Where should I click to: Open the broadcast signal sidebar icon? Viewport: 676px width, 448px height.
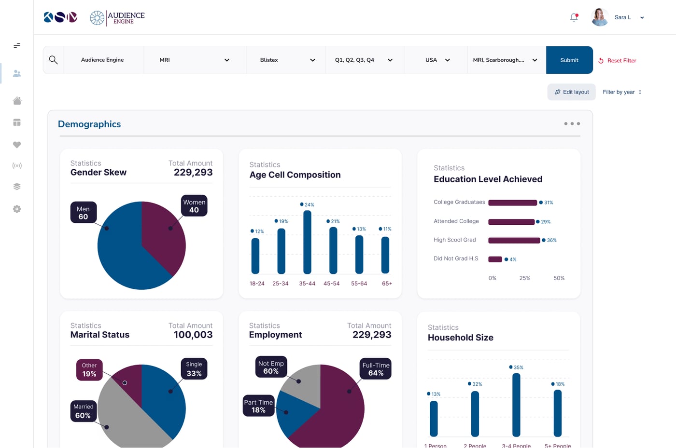(17, 165)
